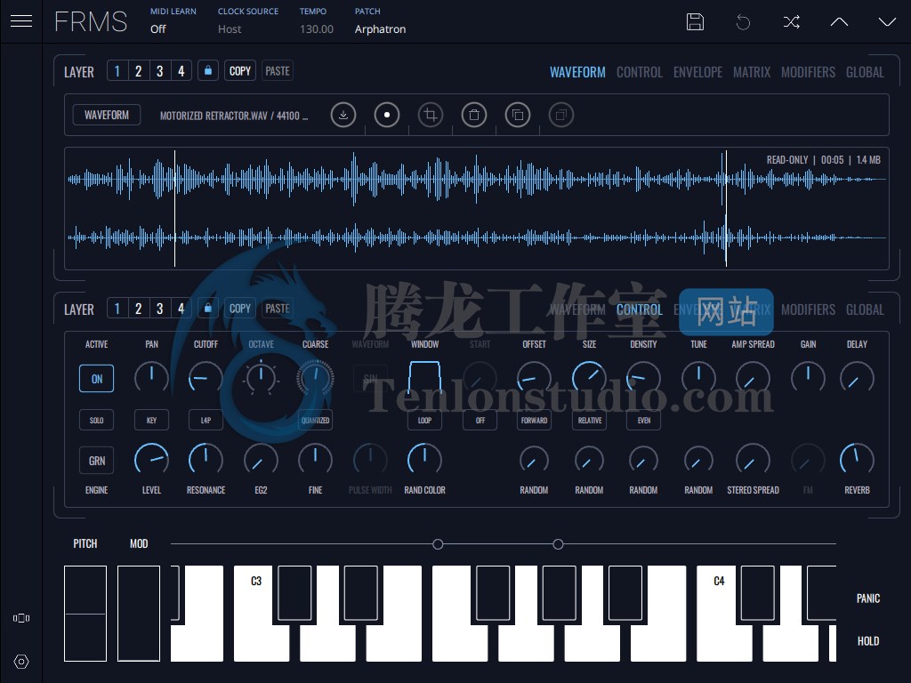Screen dimensions: 911x683
Task: Delete waveform with trash icon
Action: [x=474, y=115]
